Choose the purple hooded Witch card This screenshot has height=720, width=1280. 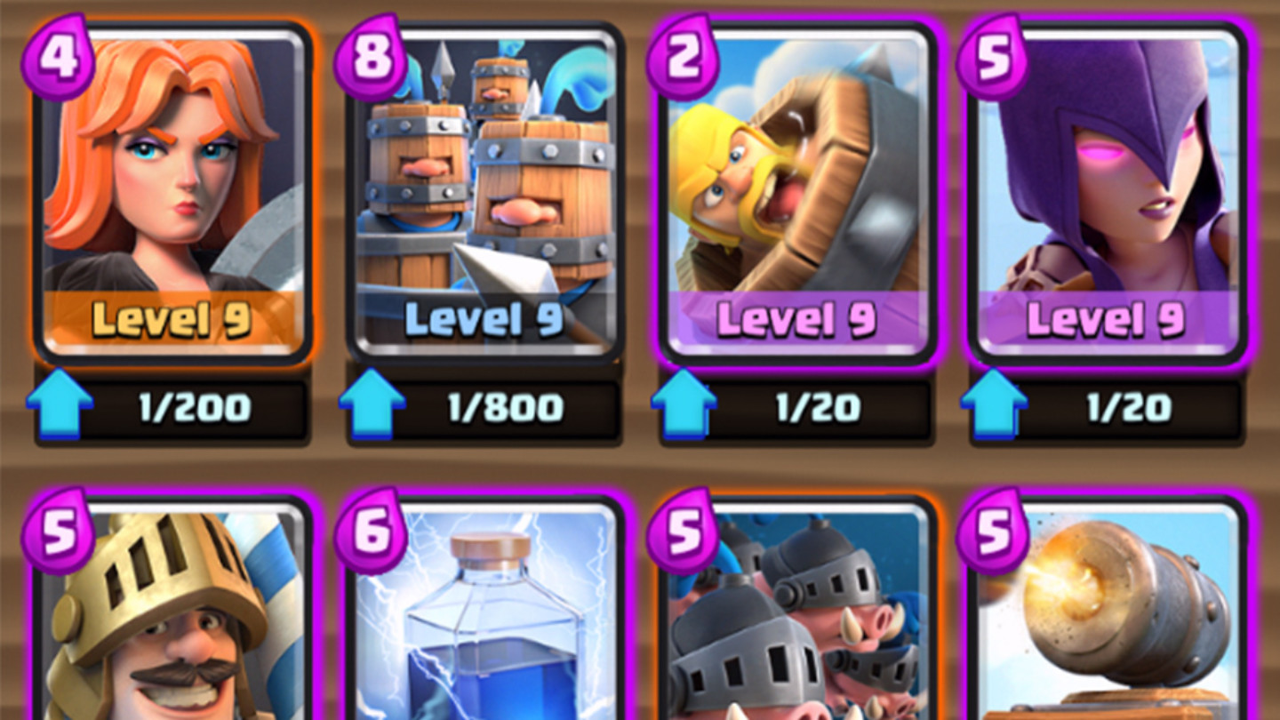1108,193
